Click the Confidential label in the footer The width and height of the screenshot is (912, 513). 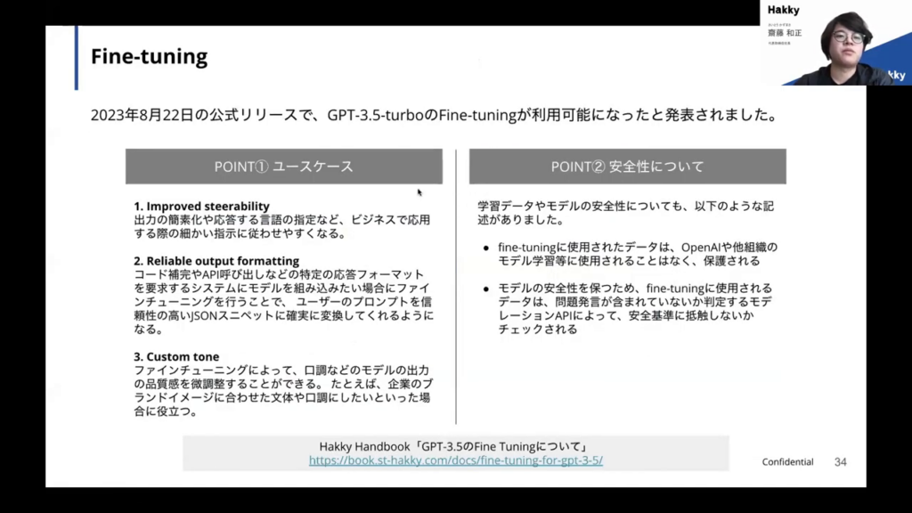click(787, 462)
